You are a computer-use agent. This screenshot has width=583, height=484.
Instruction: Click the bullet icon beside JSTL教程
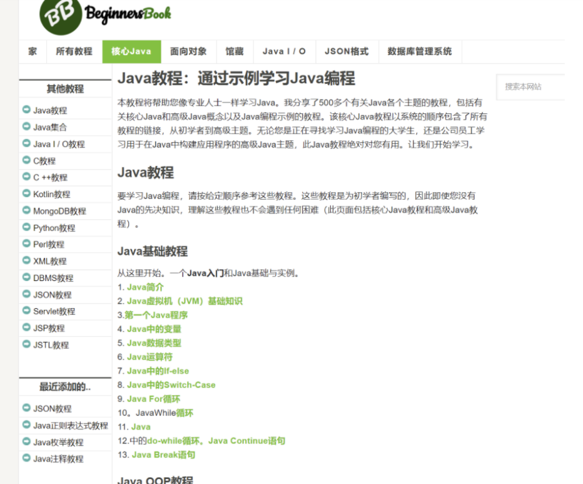click(x=26, y=344)
